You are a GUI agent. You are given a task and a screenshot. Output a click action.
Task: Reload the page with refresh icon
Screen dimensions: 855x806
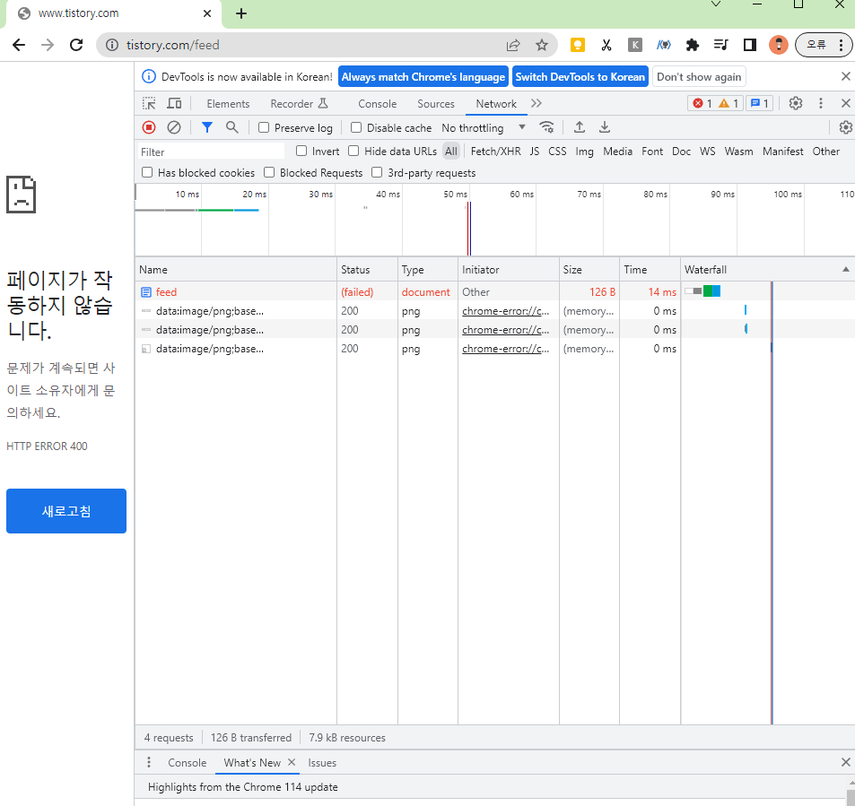click(x=76, y=45)
